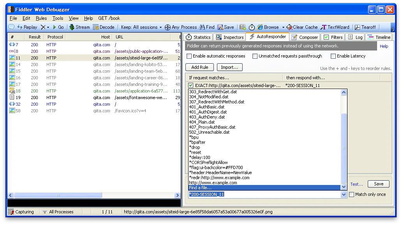402x225 pixels.
Task: Open Find sessions binoculars tool
Action: pyautogui.click(x=206, y=27)
